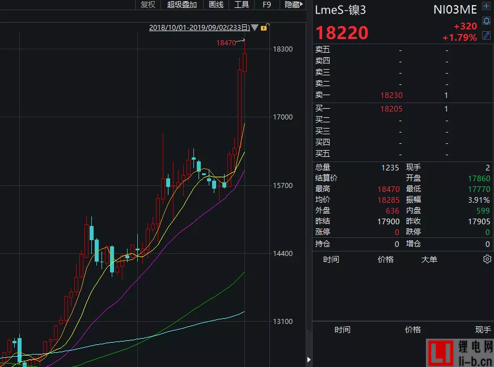The image size is (494, 367).
Task: Click the price alert bell icon
Action: 486,21
